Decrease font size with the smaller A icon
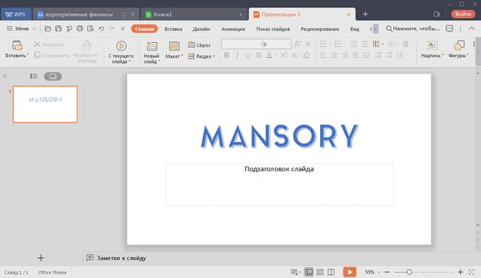The width and height of the screenshot is (481, 278). click(308, 44)
